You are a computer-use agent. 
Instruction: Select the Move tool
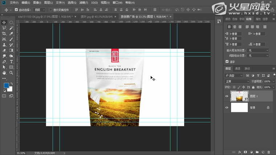pyautogui.click(x=4, y=22)
